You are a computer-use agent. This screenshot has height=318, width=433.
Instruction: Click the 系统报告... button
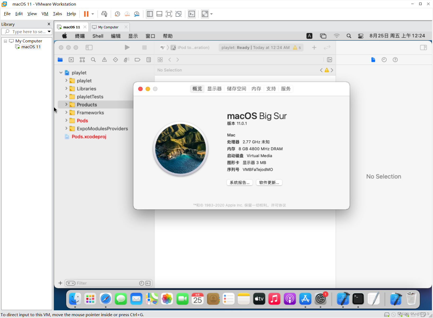point(240,183)
